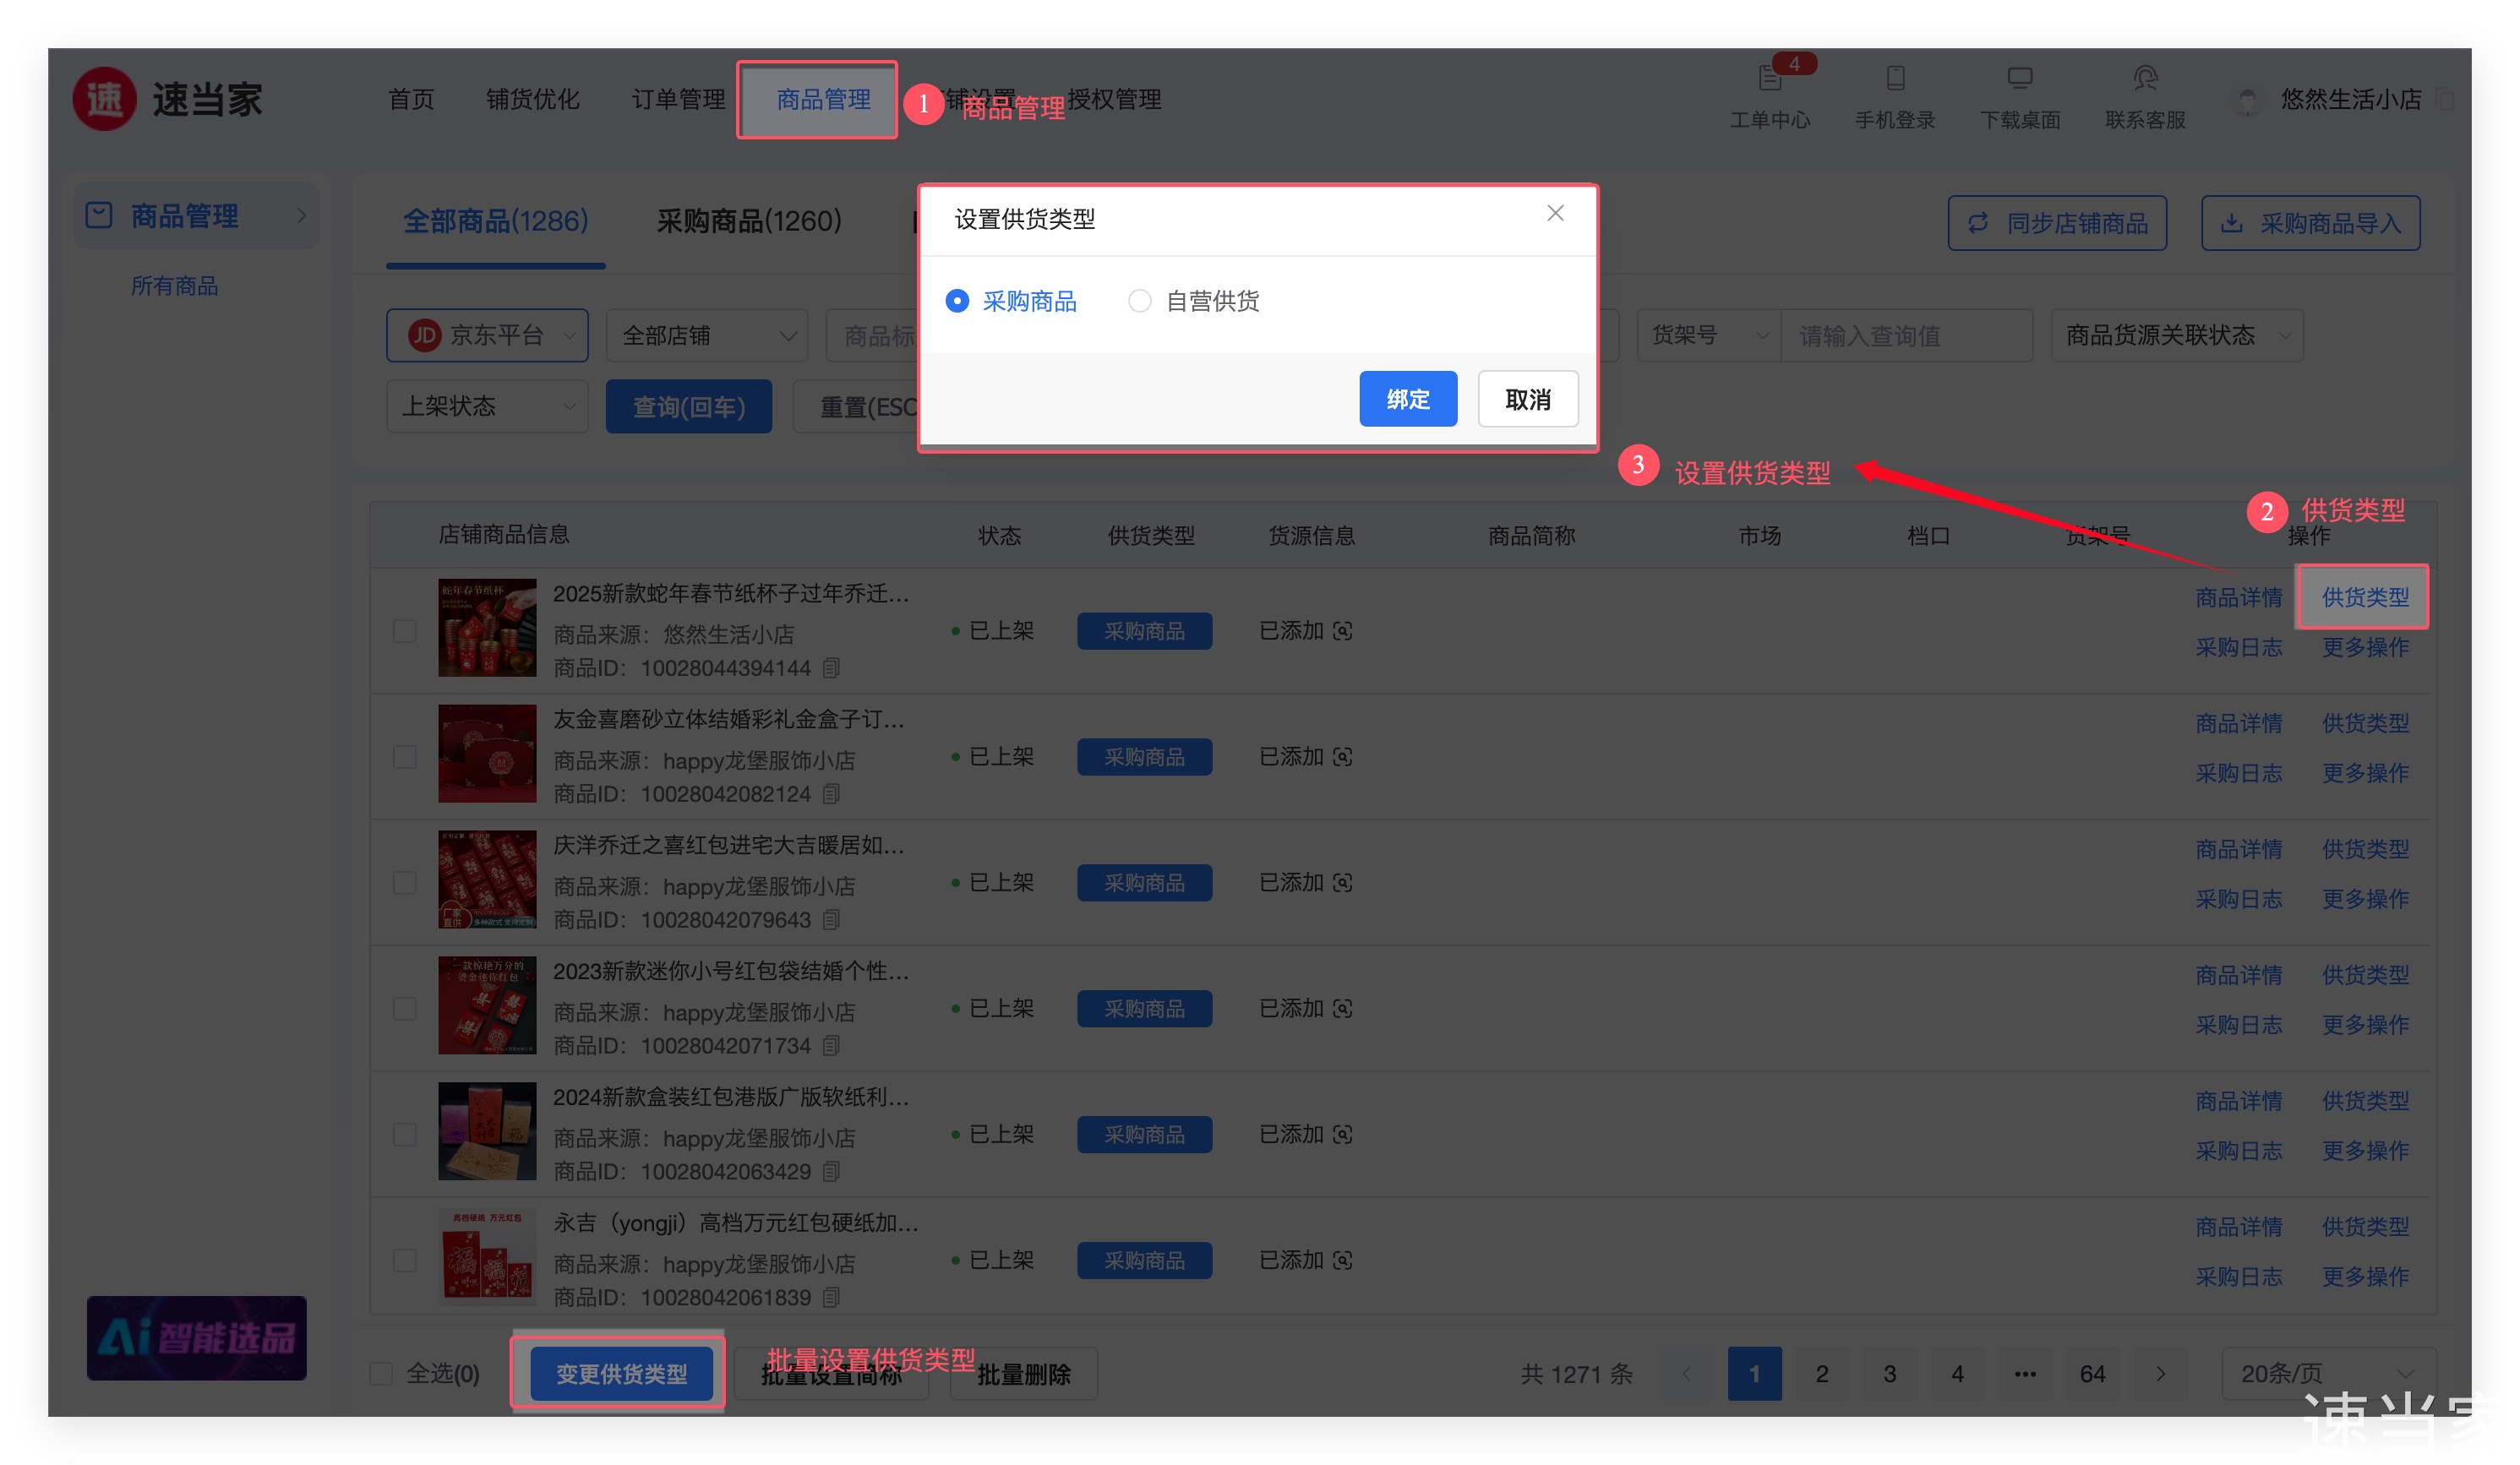Select the 采购商品 radio option
The width and height of the screenshot is (2520, 1465).
coord(957,301)
